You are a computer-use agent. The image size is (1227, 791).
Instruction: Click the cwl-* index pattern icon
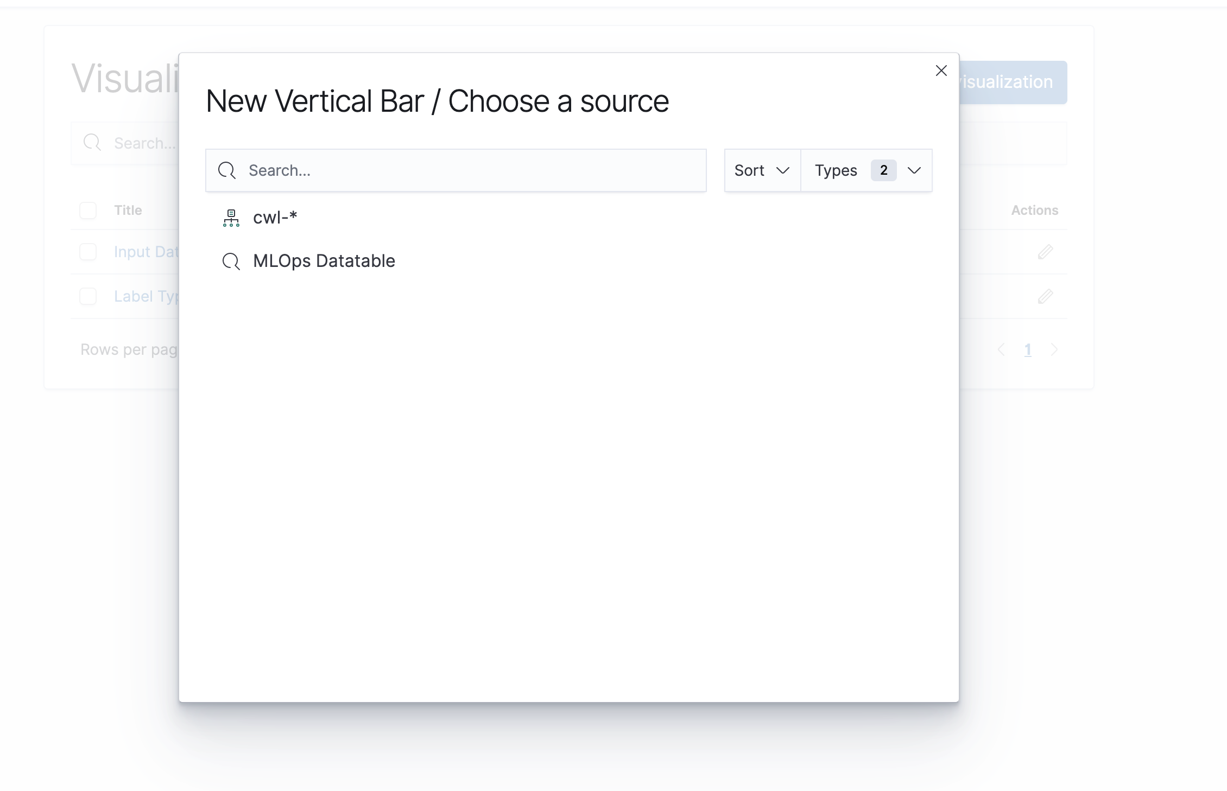coord(231,218)
